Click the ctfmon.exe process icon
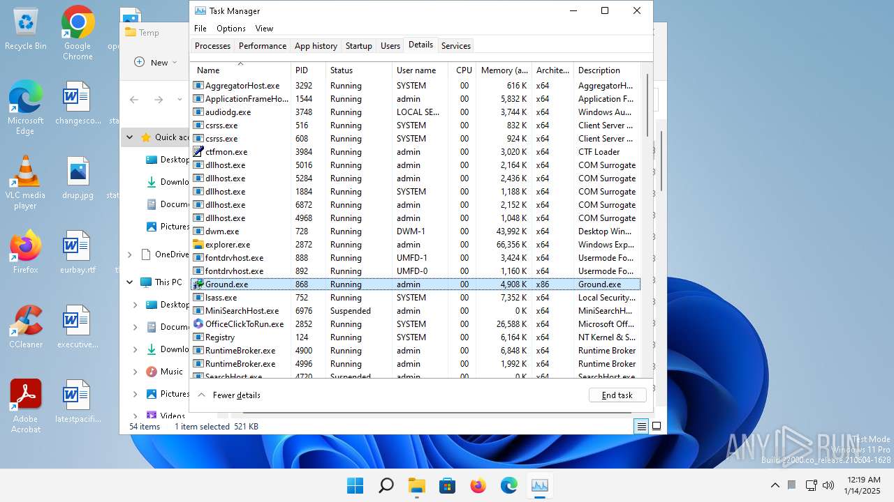The width and height of the screenshot is (894, 502). coord(198,152)
